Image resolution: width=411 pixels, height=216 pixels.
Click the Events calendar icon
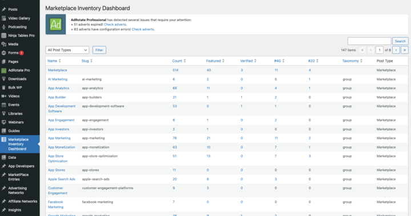(3, 105)
